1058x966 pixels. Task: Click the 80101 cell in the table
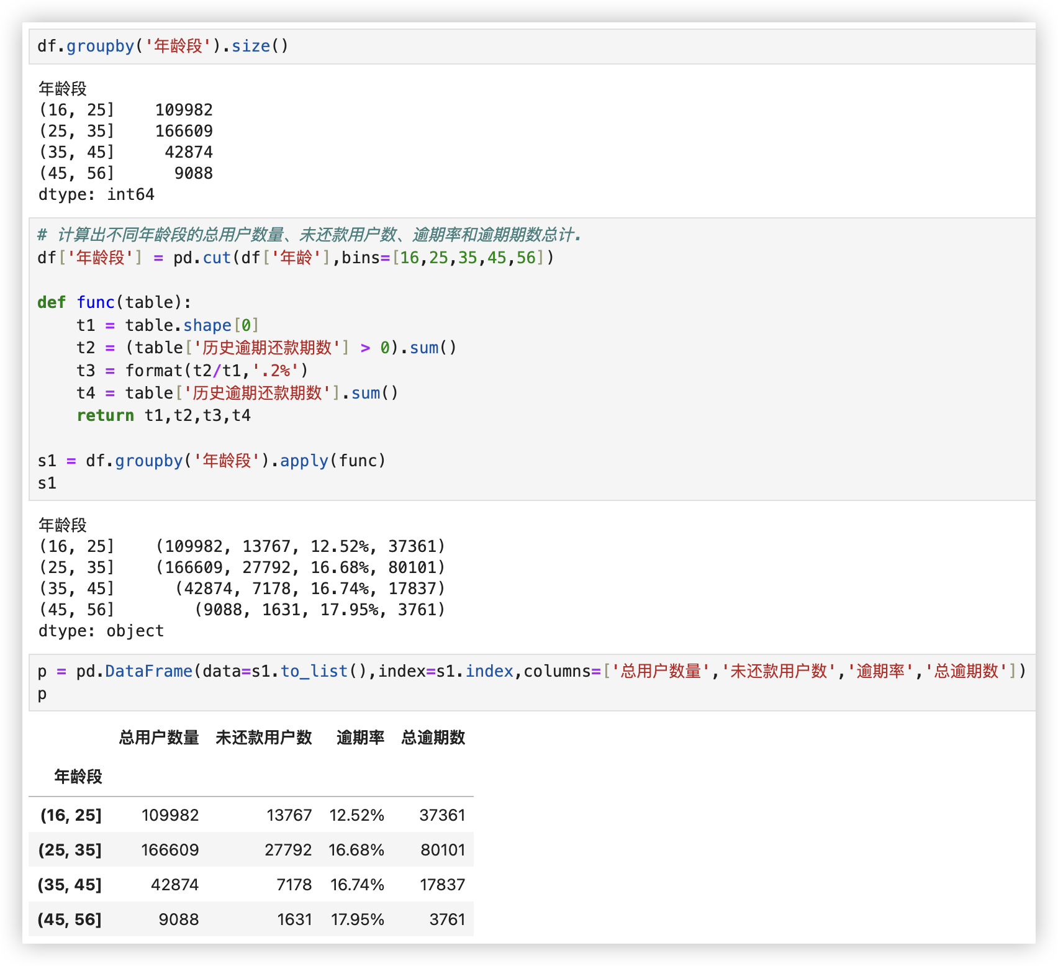(x=443, y=850)
